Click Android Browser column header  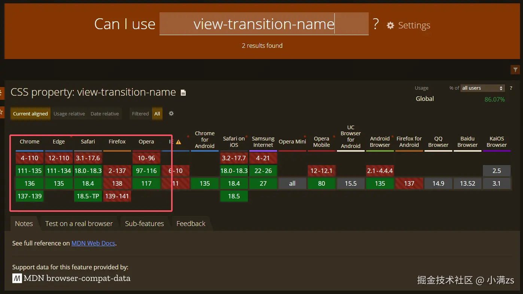380,142
